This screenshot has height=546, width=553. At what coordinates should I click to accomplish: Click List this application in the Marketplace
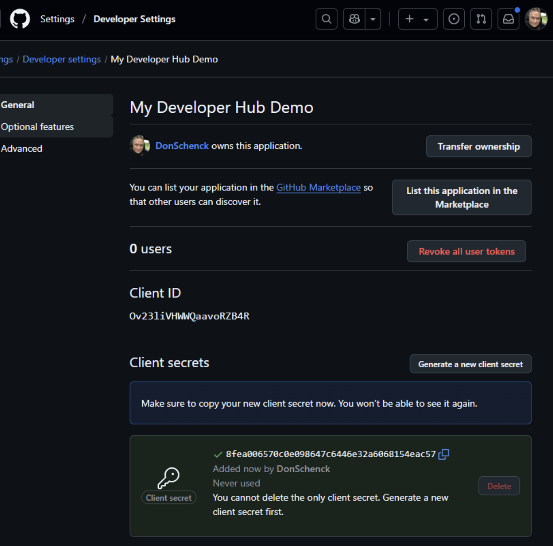462,197
